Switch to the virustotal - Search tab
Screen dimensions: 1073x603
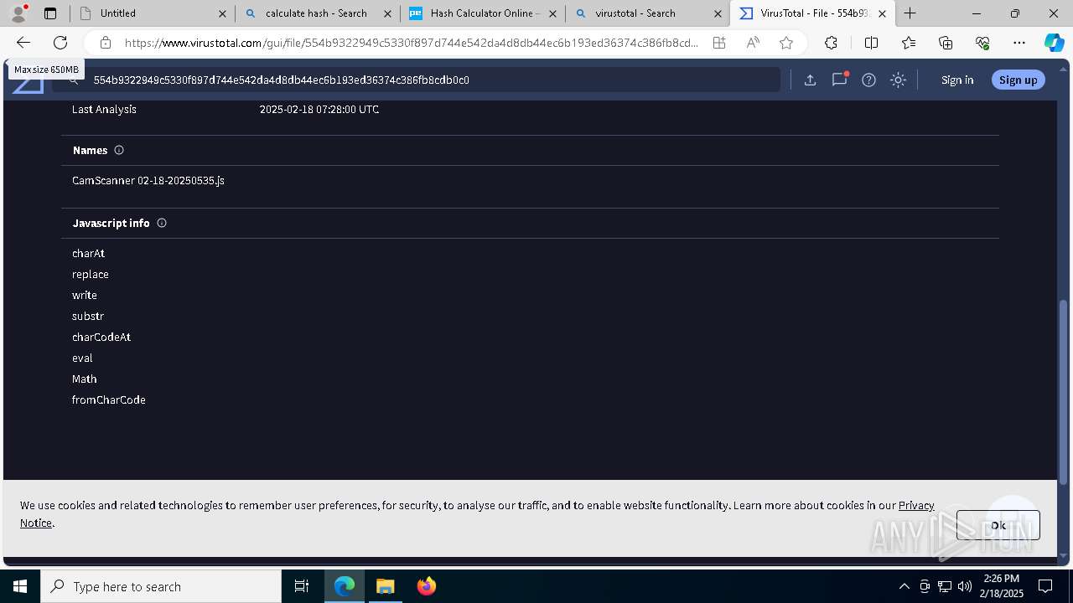[646, 13]
